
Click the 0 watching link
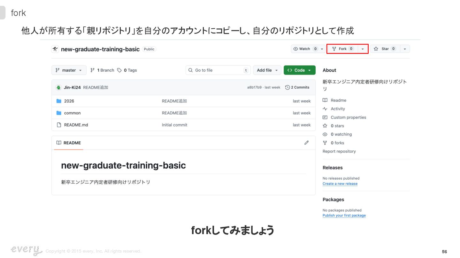click(x=341, y=134)
